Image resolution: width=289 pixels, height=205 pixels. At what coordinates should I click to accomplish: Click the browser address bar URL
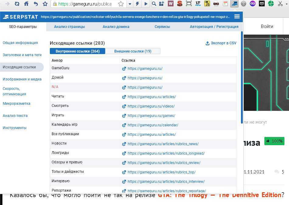(x=85, y=4)
